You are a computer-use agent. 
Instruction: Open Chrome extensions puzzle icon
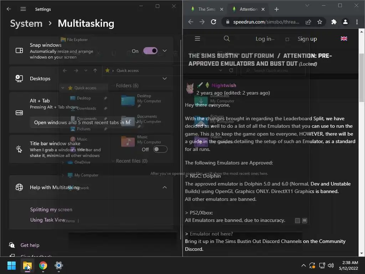[334, 22]
